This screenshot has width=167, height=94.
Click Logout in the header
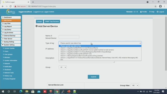160,12
